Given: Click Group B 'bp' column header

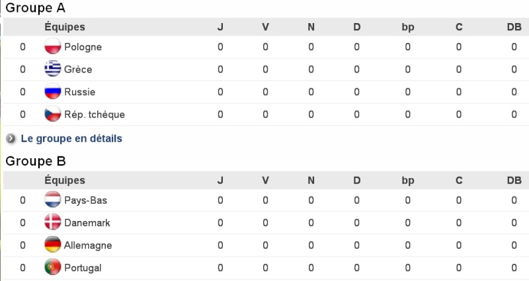Looking at the screenshot, I should [408, 180].
